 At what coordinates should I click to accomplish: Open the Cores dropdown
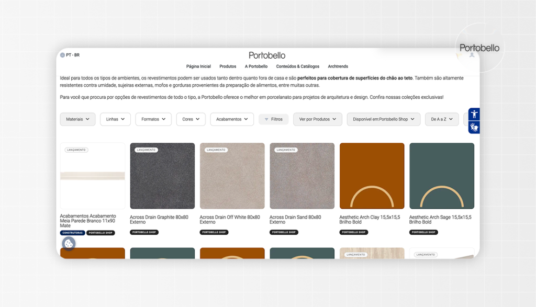[191, 119]
